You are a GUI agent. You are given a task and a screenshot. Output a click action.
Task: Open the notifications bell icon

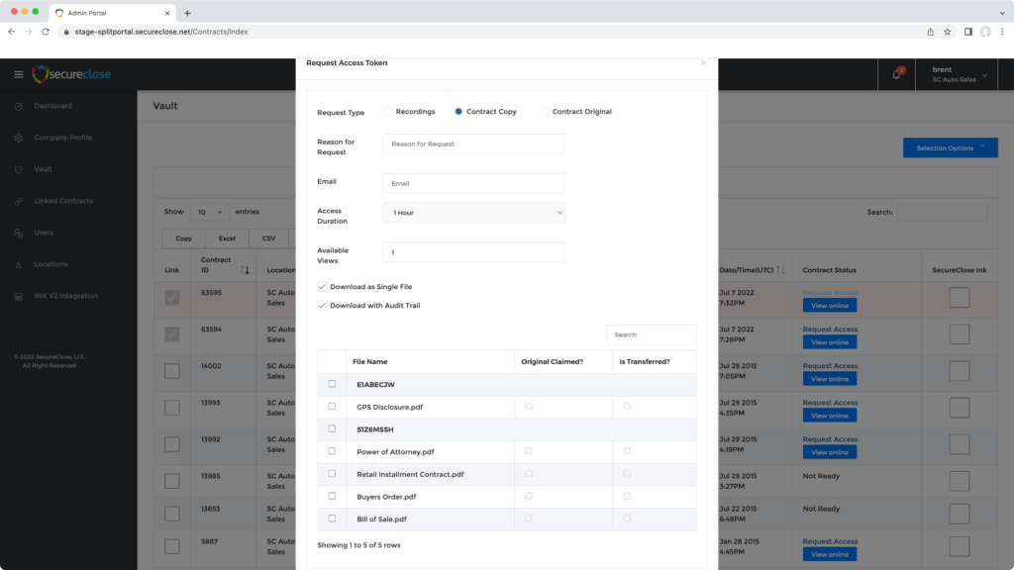897,74
